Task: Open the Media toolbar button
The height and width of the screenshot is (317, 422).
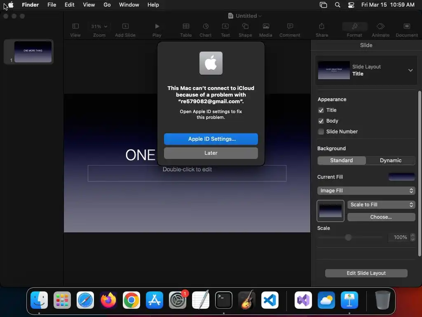Action: pyautogui.click(x=266, y=30)
